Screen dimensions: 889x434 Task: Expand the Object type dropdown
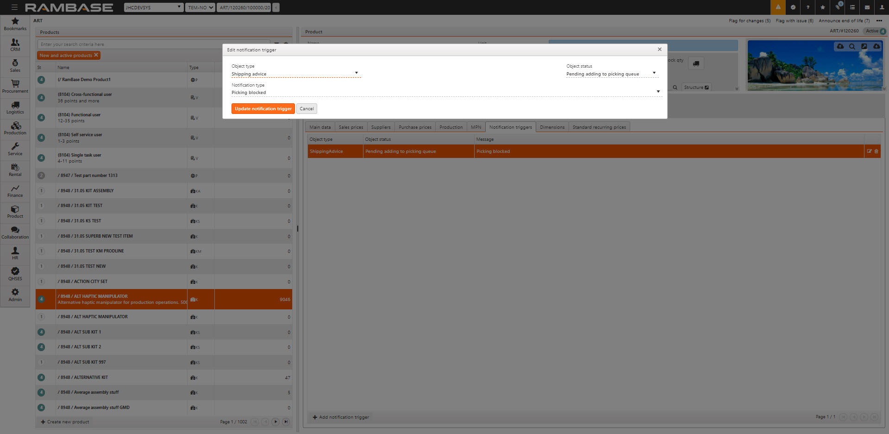pyautogui.click(x=356, y=73)
